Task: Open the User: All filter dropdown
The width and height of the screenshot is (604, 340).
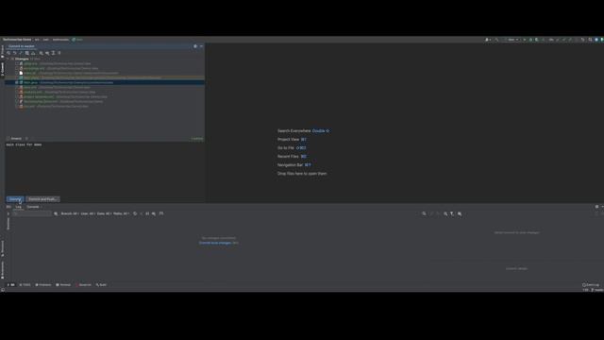Action: point(88,213)
